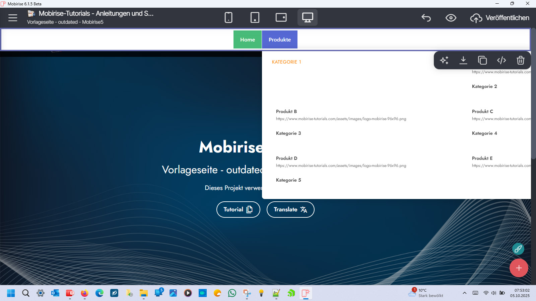Open the Produkte menu item
The width and height of the screenshot is (536, 301).
(279, 39)
